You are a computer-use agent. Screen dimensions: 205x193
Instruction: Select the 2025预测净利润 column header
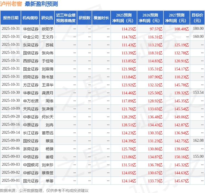pyautogui.click(x=124, y=18)
